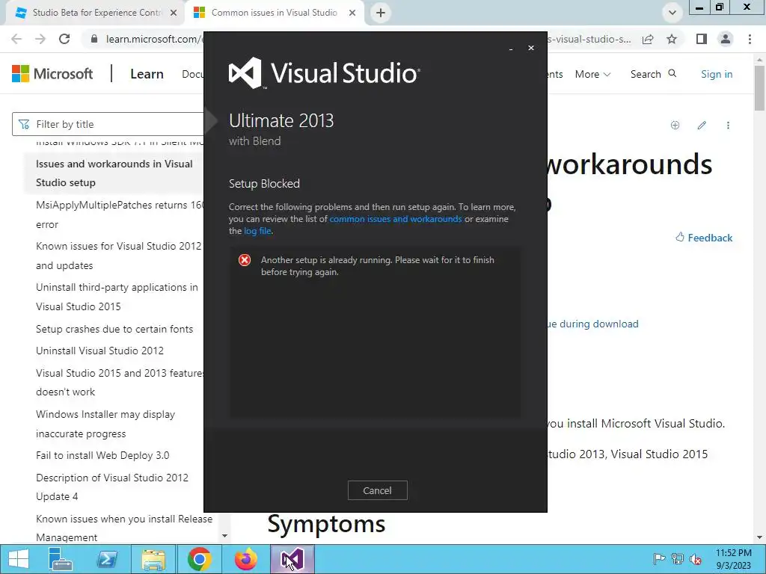Viewport: 766px width, 574px height.
Task: Click the network tray icon
Action: pos(678,559)
